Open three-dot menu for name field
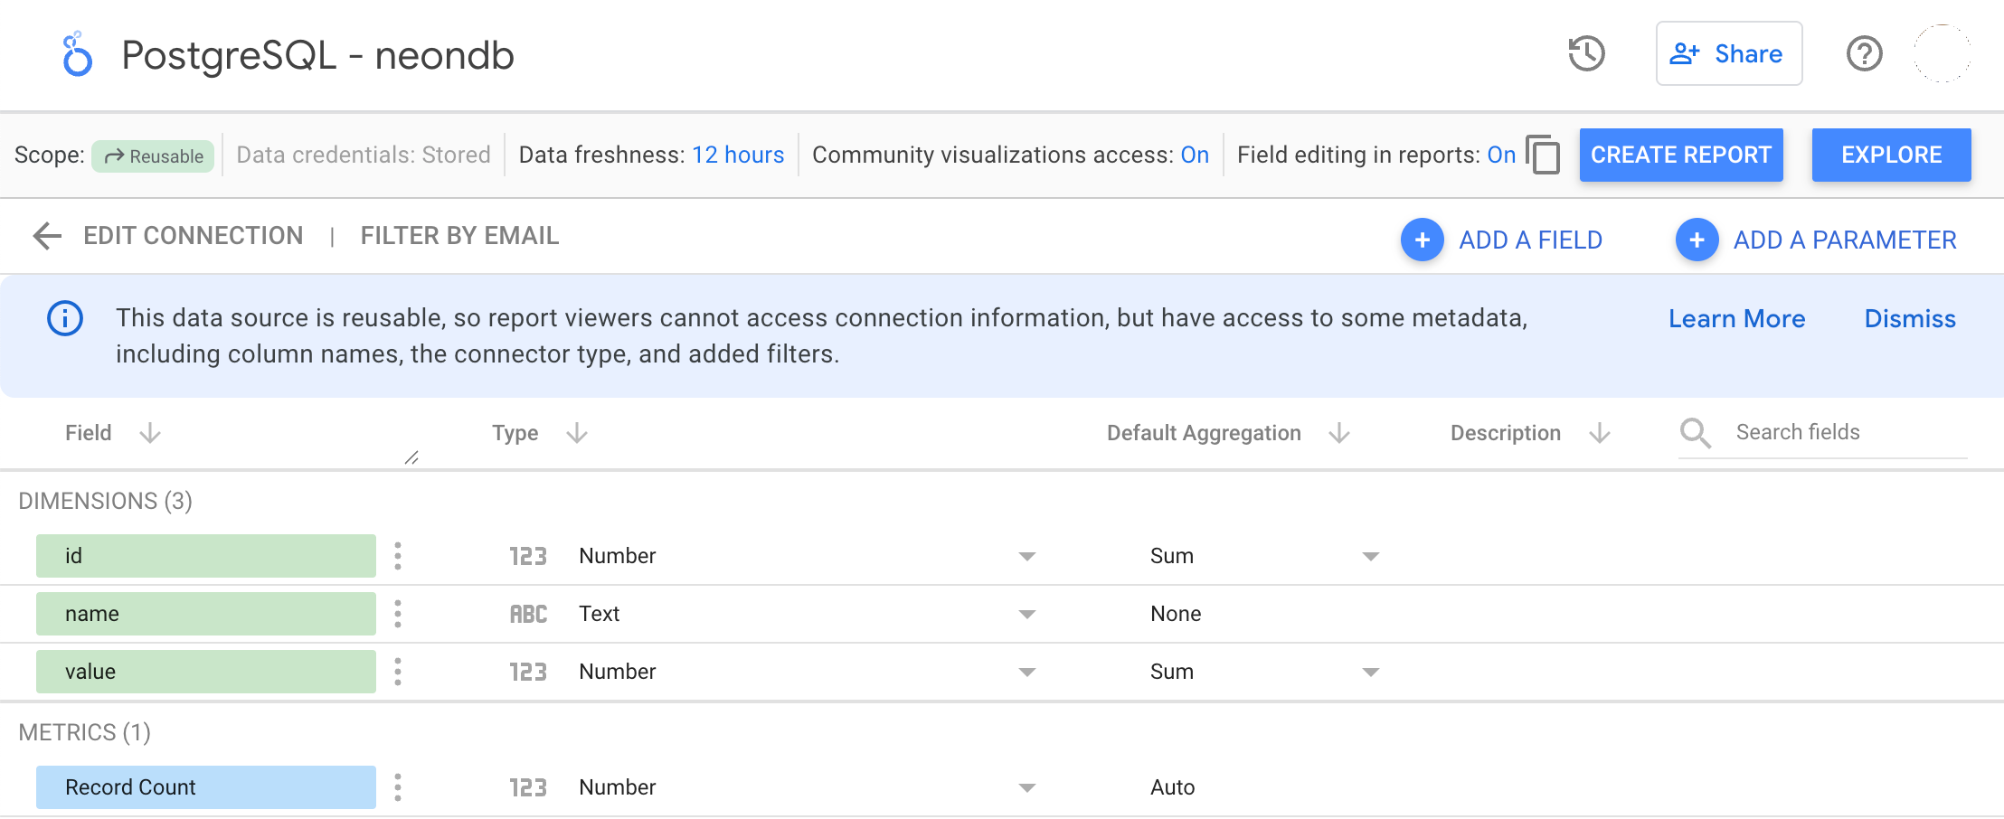Screen dimensions: 2004x819 pos(398,614)
